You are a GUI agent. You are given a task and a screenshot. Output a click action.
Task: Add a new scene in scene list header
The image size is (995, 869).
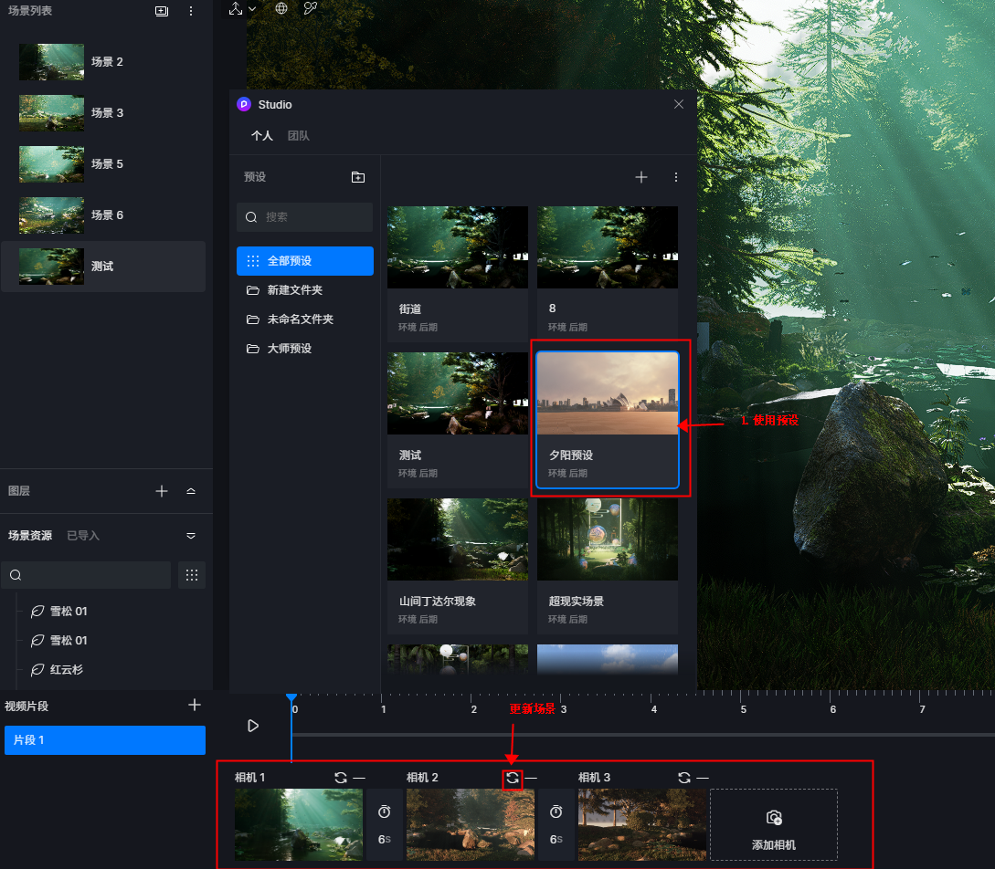[x=162, y=11]
